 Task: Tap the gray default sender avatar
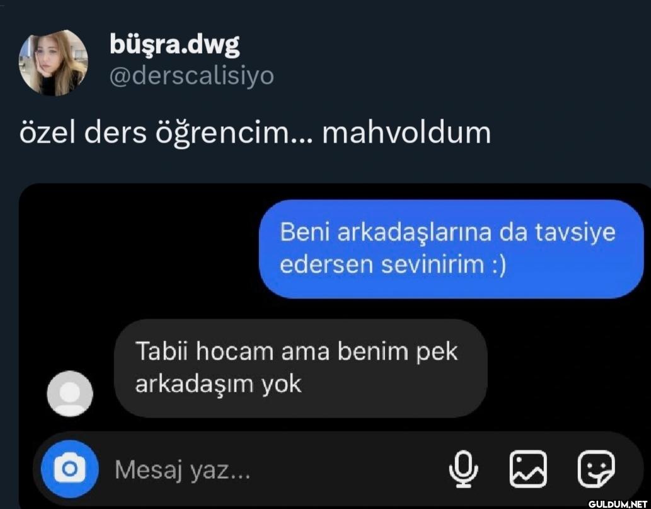coord(70,394)
